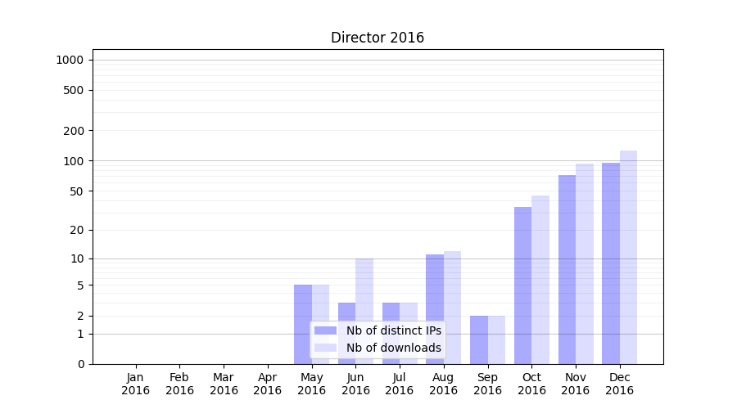Select the '200' y-axis tick label

pos(75,131)
